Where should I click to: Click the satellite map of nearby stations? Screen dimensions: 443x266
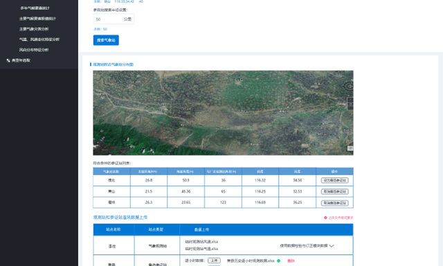click(223, 113)
